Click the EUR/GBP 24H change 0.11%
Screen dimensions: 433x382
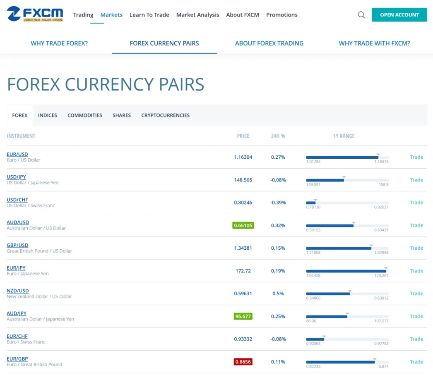coord(278,362)
